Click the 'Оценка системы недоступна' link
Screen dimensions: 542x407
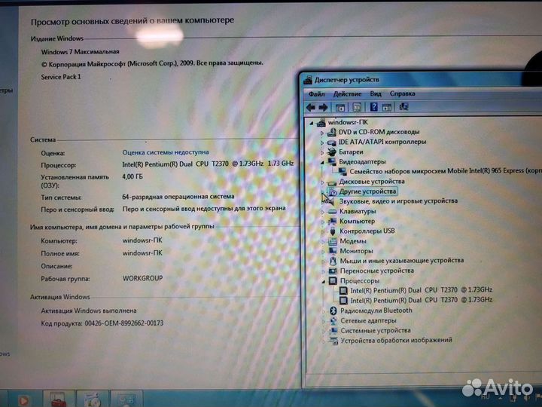point(165,152)
